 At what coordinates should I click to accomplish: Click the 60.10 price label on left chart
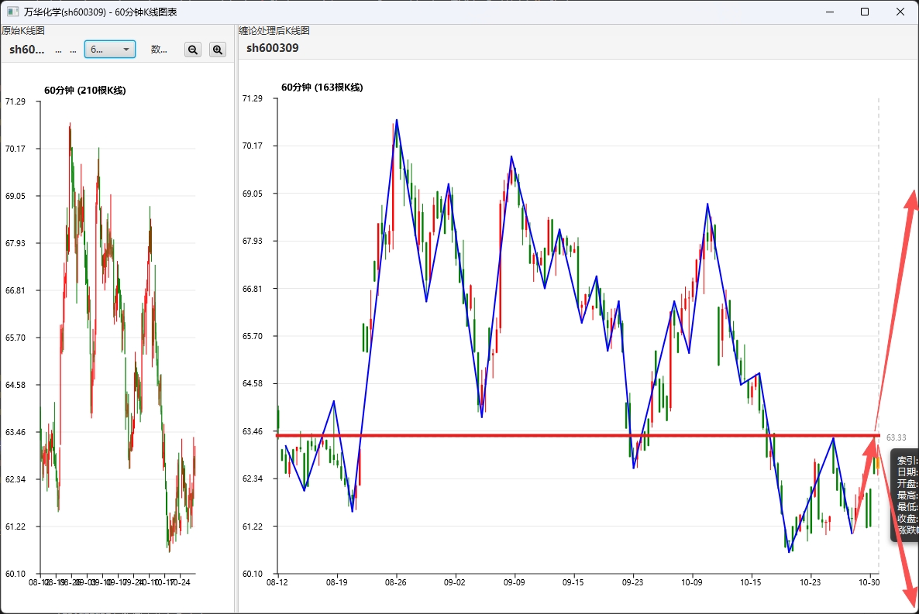(15, 574)
